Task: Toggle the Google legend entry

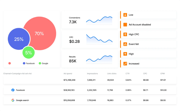Action: [x=43, y=63]
